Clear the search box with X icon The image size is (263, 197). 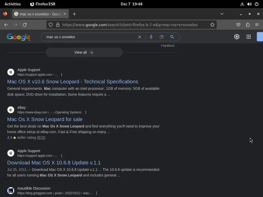[139, 37]
